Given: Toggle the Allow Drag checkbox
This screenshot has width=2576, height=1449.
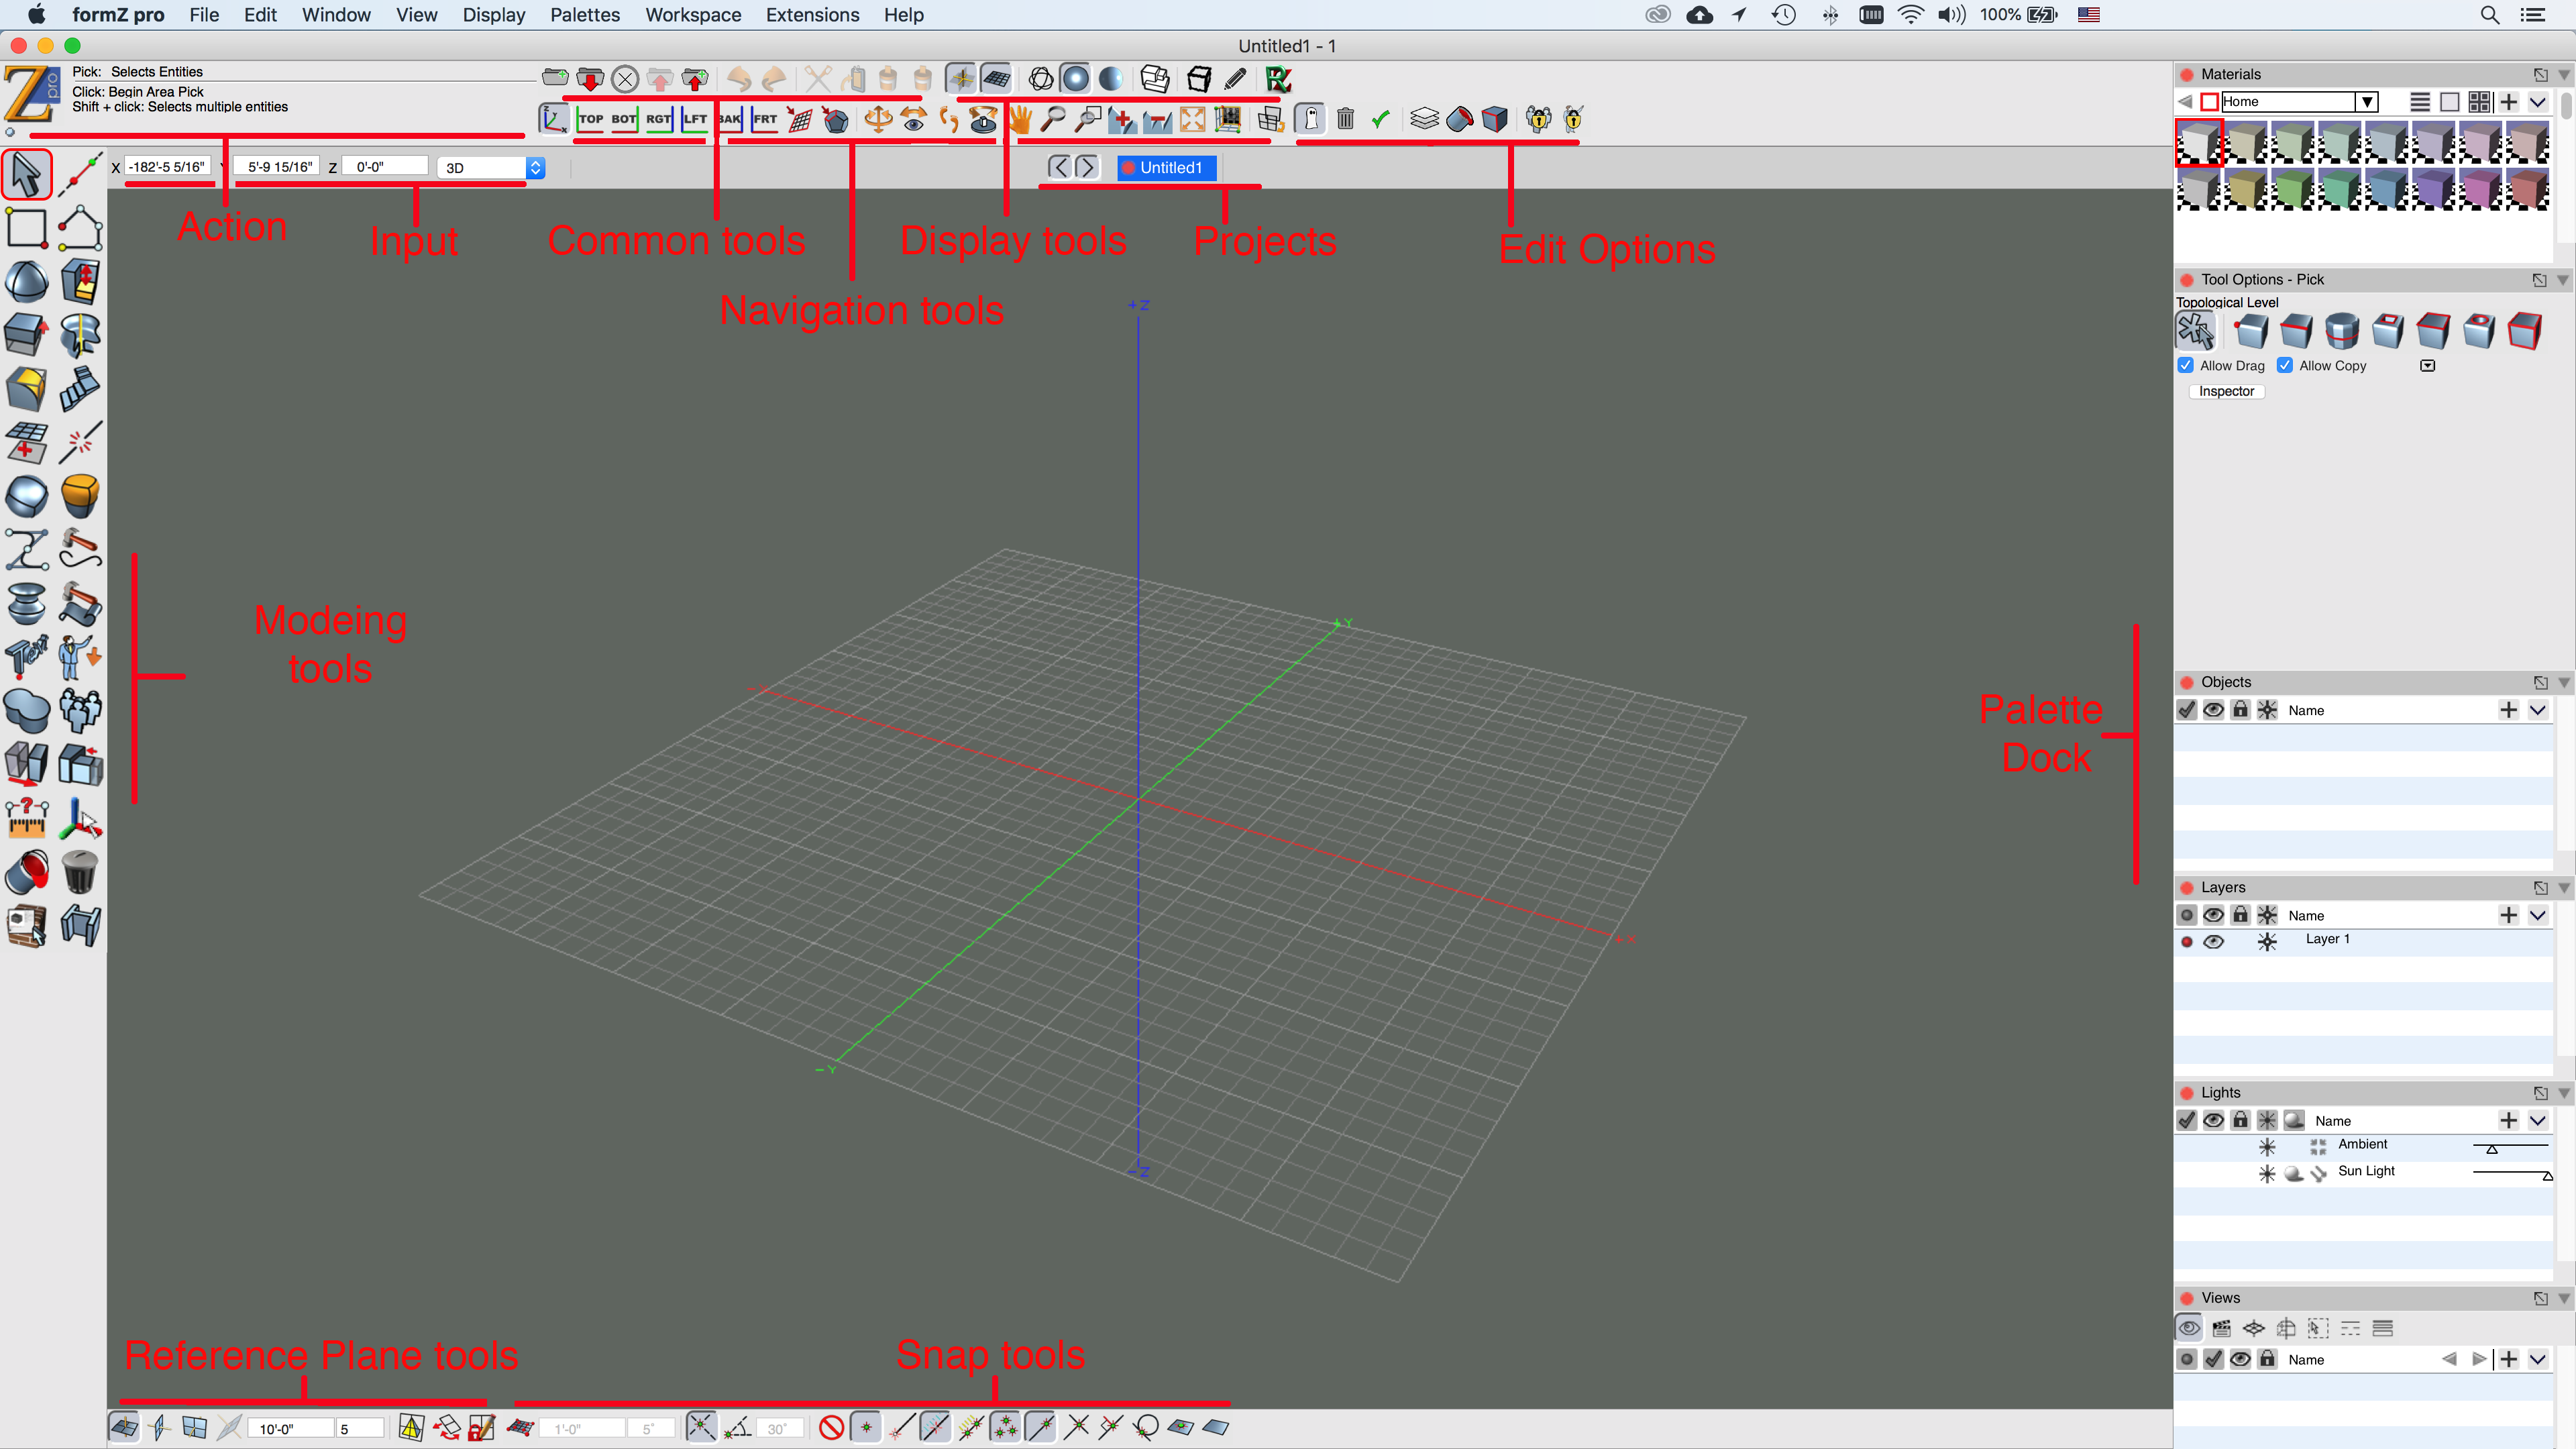Looking at the screenshot, I should [2186, 365].
